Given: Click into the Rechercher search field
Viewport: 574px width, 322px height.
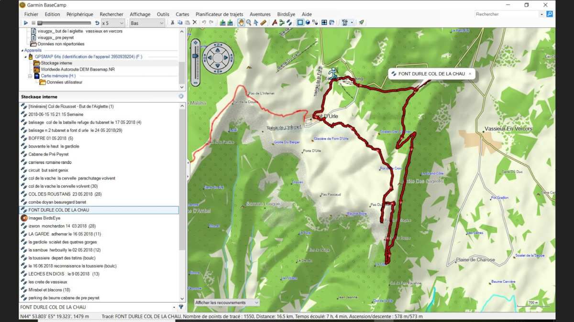Looking at the screenshot, I should pos(507,14).
